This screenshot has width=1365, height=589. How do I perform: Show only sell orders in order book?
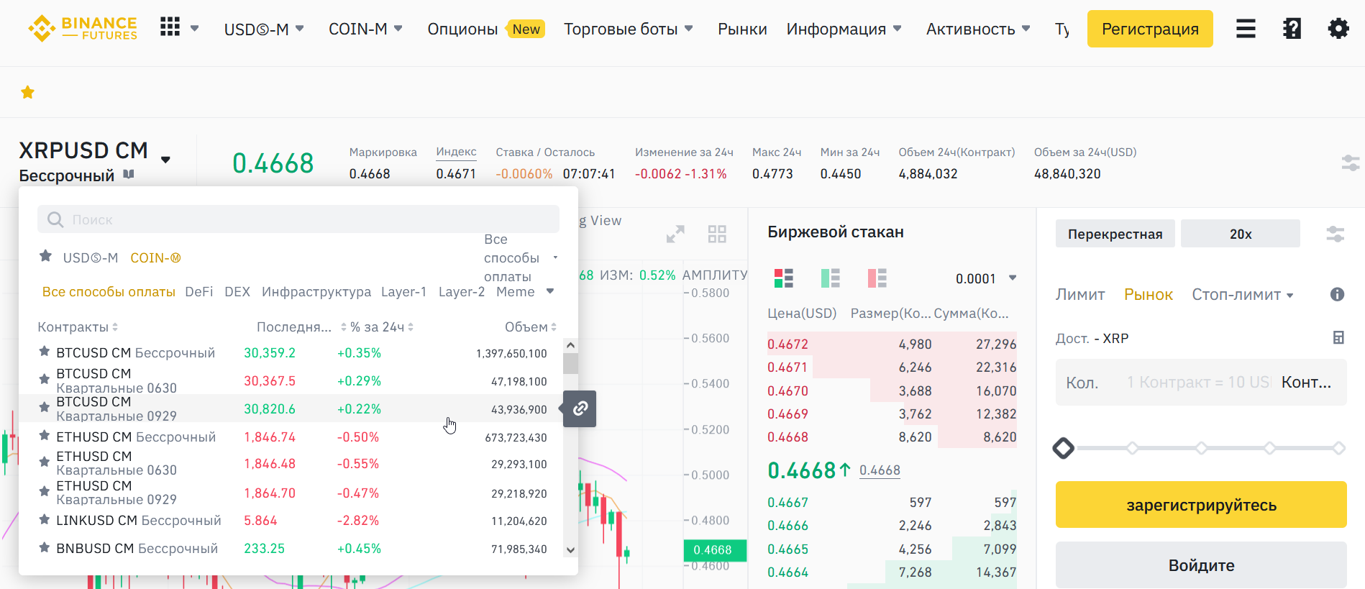pos(877,278)
